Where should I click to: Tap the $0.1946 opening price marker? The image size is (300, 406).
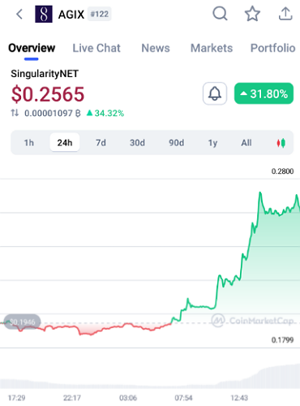[x=23, y=322]
